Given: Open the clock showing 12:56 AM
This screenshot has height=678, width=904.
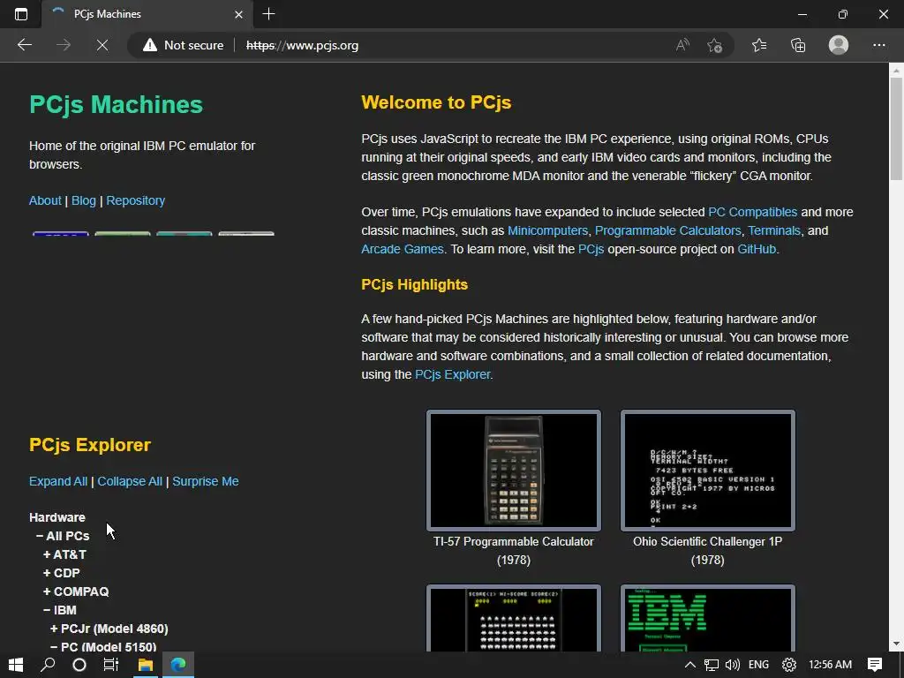Looking at the screenshot, I should 830,665.
